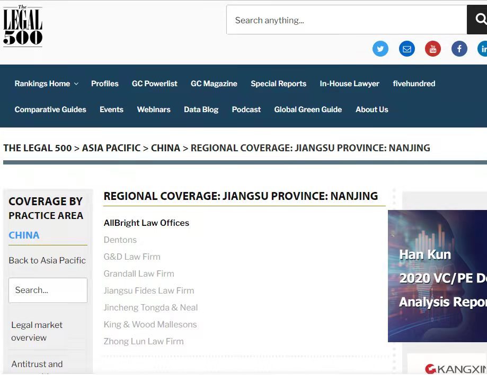This screenshot has height=375, width=487.
Task: Open the Comparative Guides menu item
Action: [50, 109]
